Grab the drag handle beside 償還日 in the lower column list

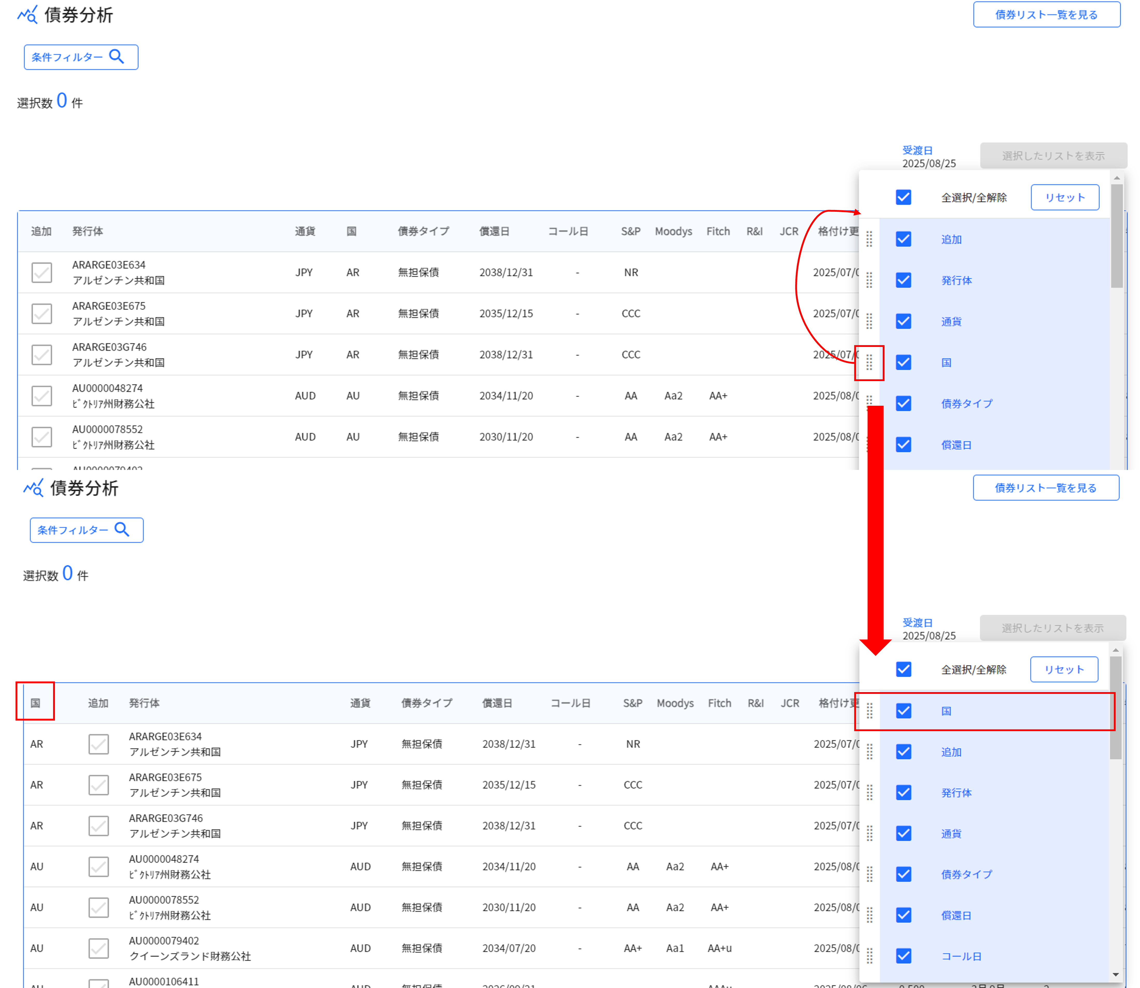click(x=870, y=915)
